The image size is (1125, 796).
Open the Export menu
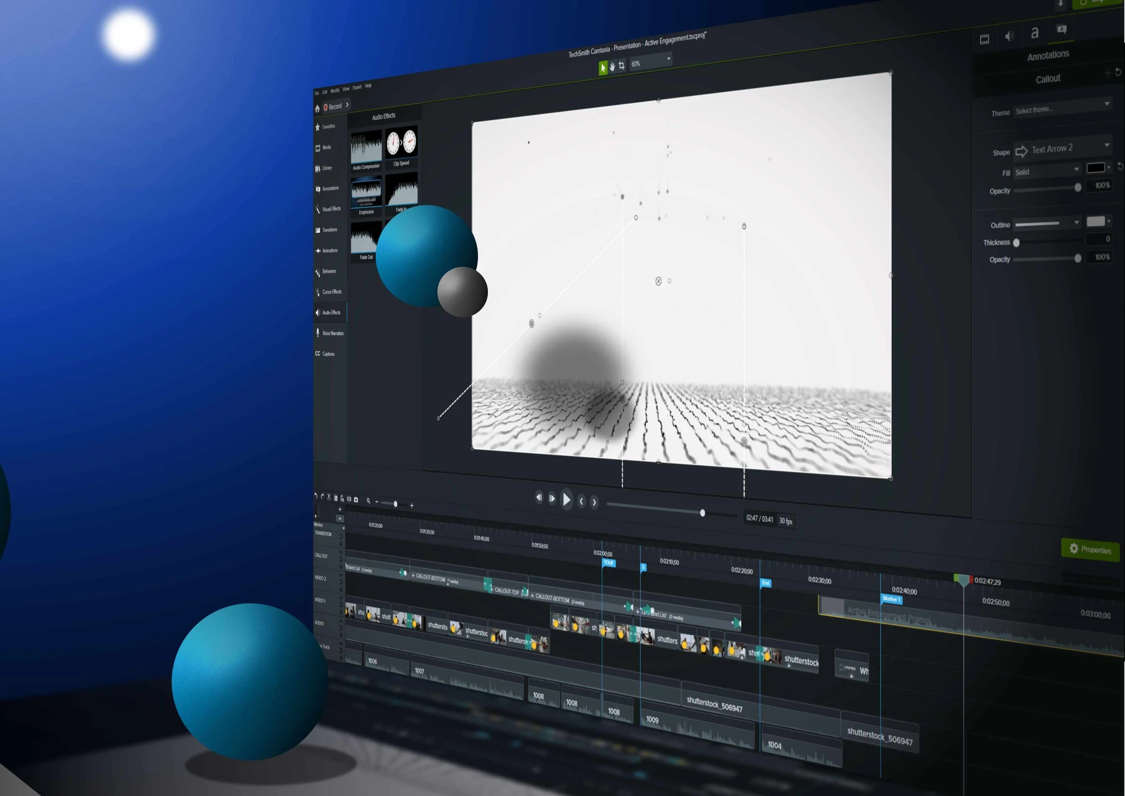(x=357, y=87)
